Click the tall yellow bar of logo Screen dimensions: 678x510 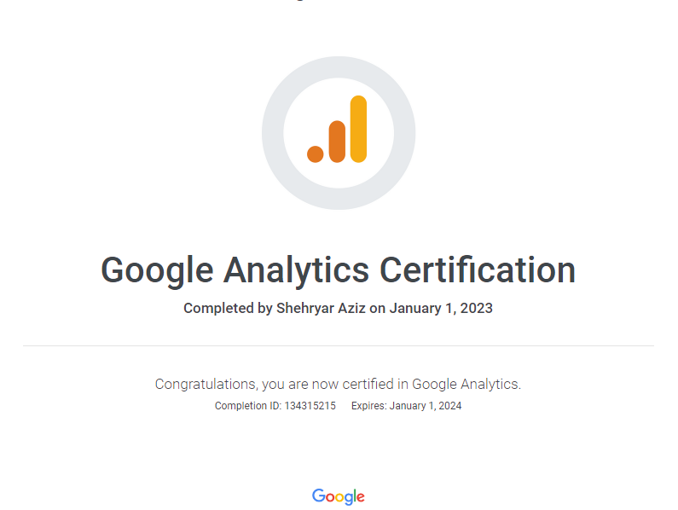coord(358,129)
